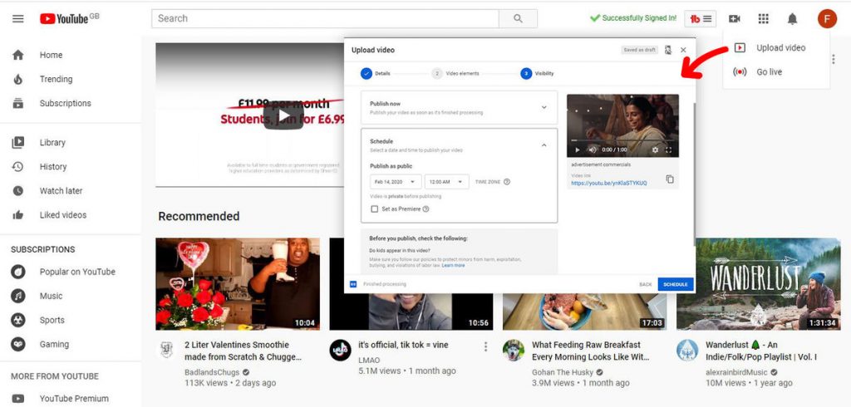Mute the preview video speaker
The image size is (851, 407).
click(592, 150)
